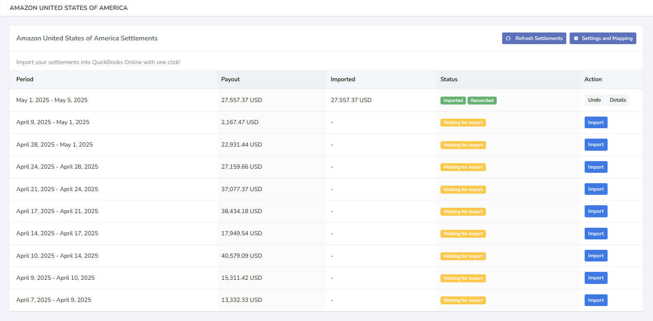The image size is (653, 321).
Task: Click Waiting for import badge for 40,579.09 USD
Action: [x=463, y=256]
